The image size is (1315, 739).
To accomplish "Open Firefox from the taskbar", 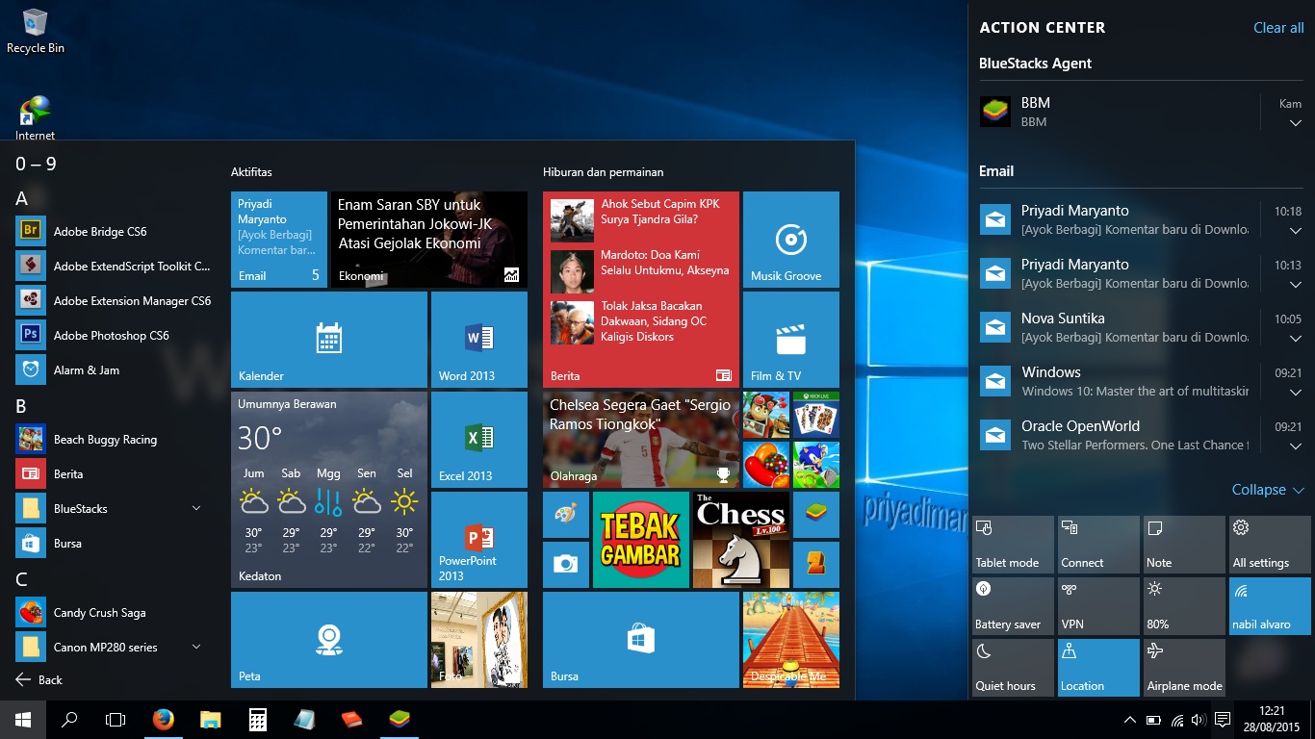I will click(x=164, y=719).
